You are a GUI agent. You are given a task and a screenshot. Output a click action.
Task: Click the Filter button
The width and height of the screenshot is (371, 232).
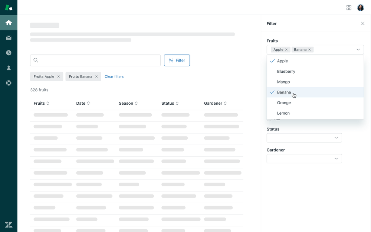[177, 61]
